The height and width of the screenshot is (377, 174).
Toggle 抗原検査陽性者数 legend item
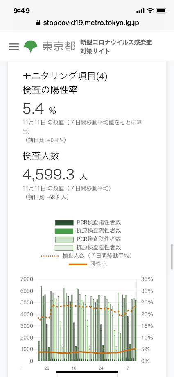pos(88,231)
